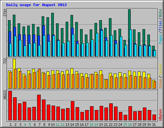
Task: Click the Files legend label
Action: (x=160, y=25)
